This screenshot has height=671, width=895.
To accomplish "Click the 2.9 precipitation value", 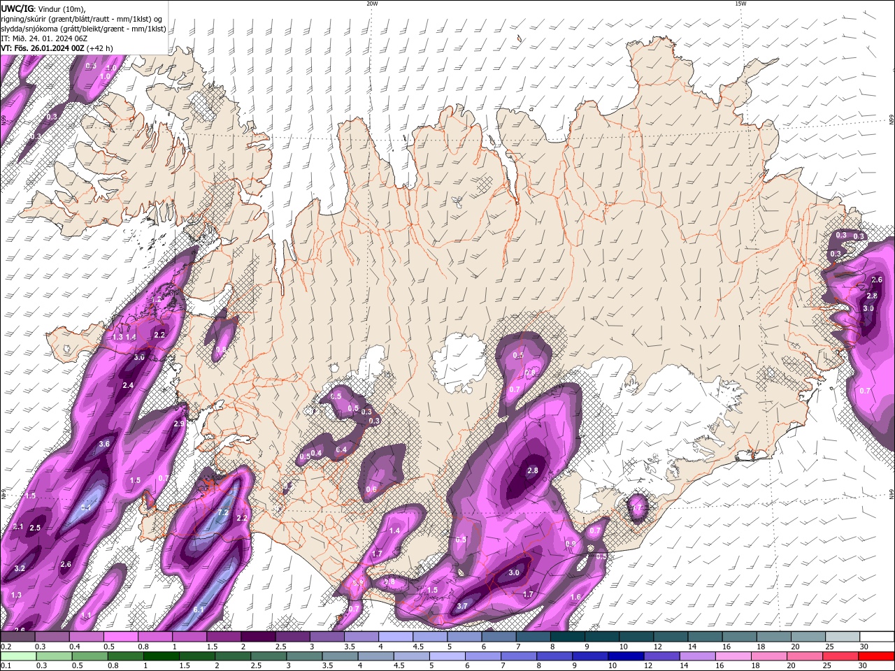I will pyautogui.click(x=178, y=424).
